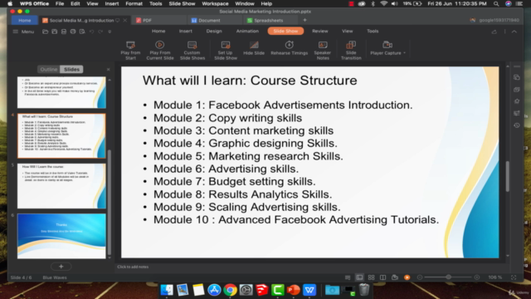This screenshot has width=531, height=299.
Task: Switch to the Design ribbon tab
Action: 214,32
